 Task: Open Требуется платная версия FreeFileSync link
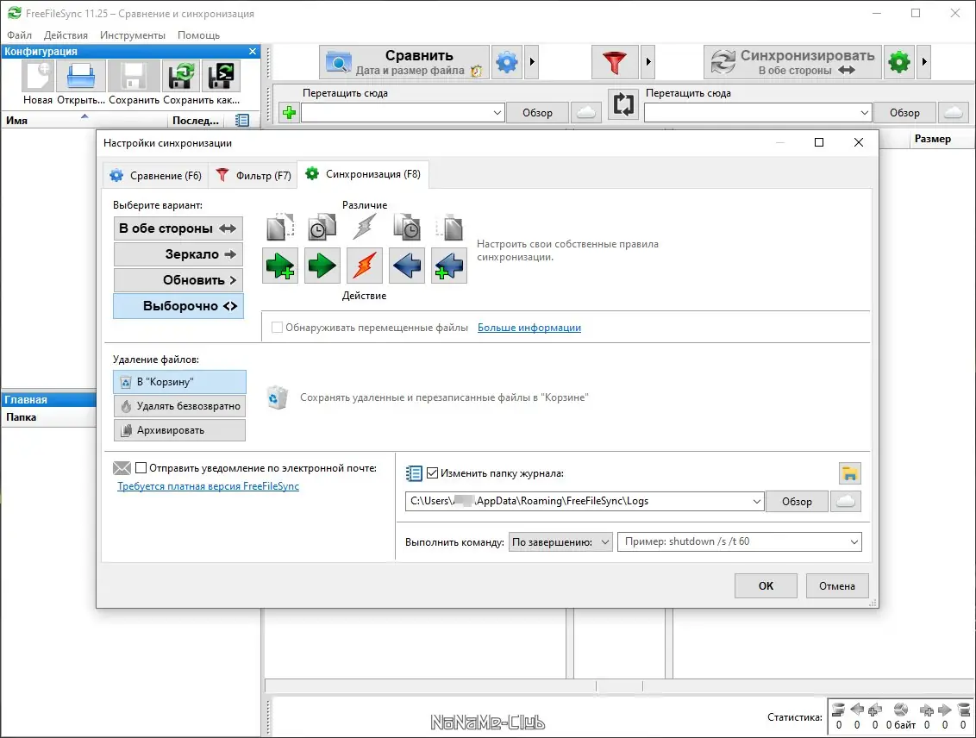point(208,486)
